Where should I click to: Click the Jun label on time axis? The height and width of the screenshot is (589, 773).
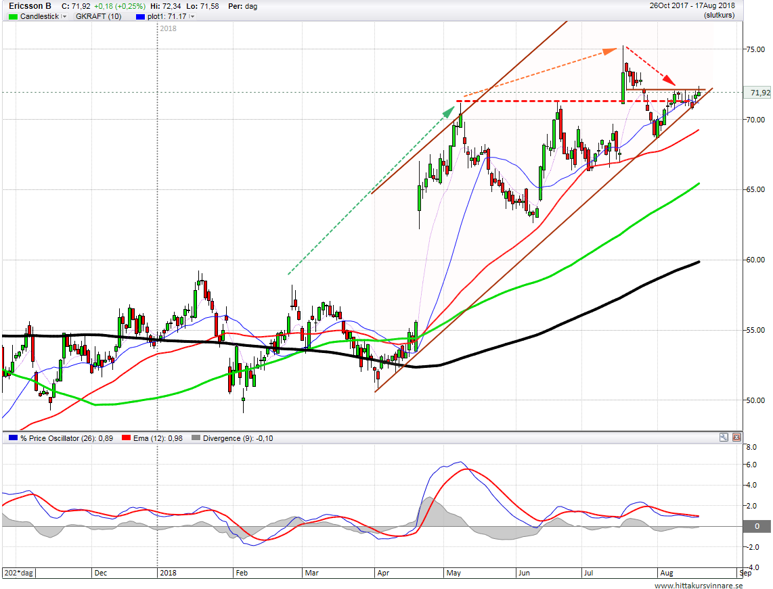(x=523, y=573)
